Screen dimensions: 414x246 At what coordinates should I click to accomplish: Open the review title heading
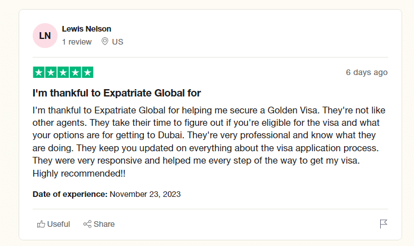click(116, 93)
